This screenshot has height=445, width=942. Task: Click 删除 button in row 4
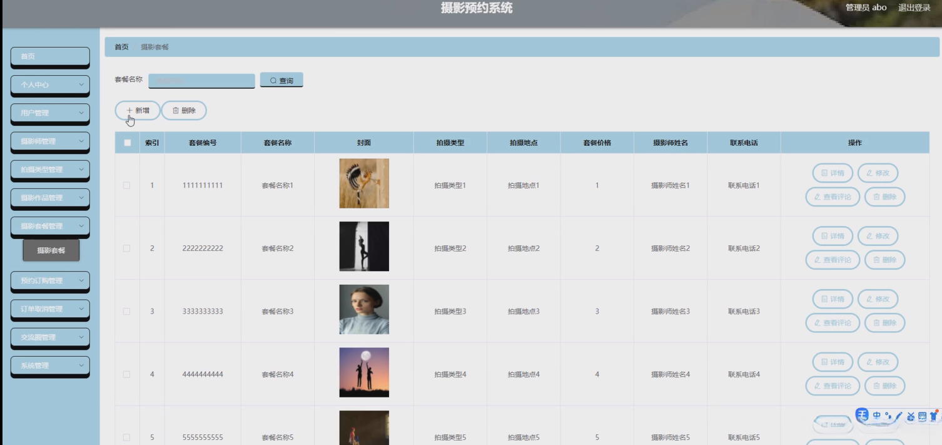[x=884, y=386]
